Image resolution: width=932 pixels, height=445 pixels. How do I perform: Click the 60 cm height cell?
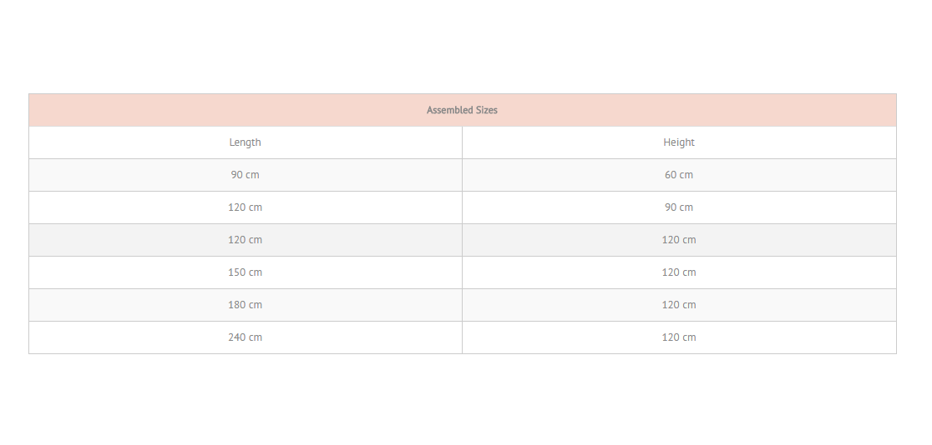[x=679, y=175]
